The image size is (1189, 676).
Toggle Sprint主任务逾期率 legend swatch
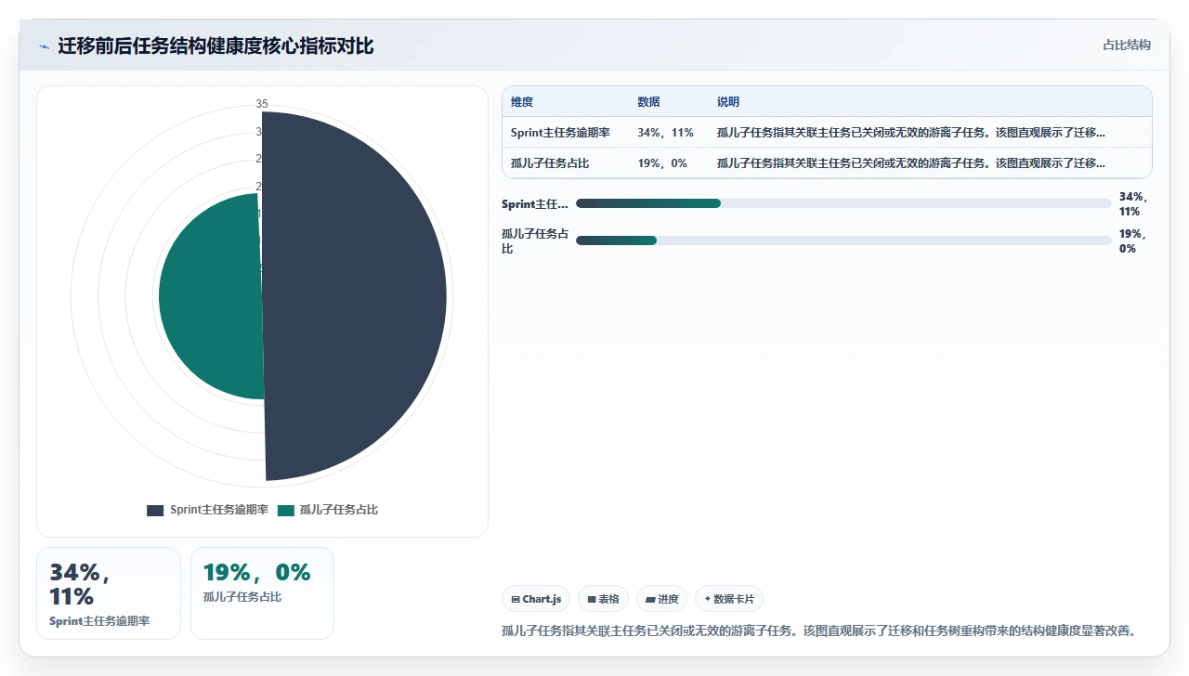[155, 510]
